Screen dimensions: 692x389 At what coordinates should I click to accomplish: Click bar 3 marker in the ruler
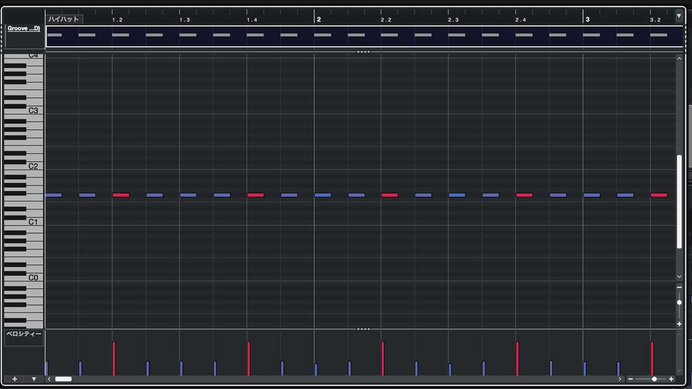pyautogui.click(x=587, y=19)
